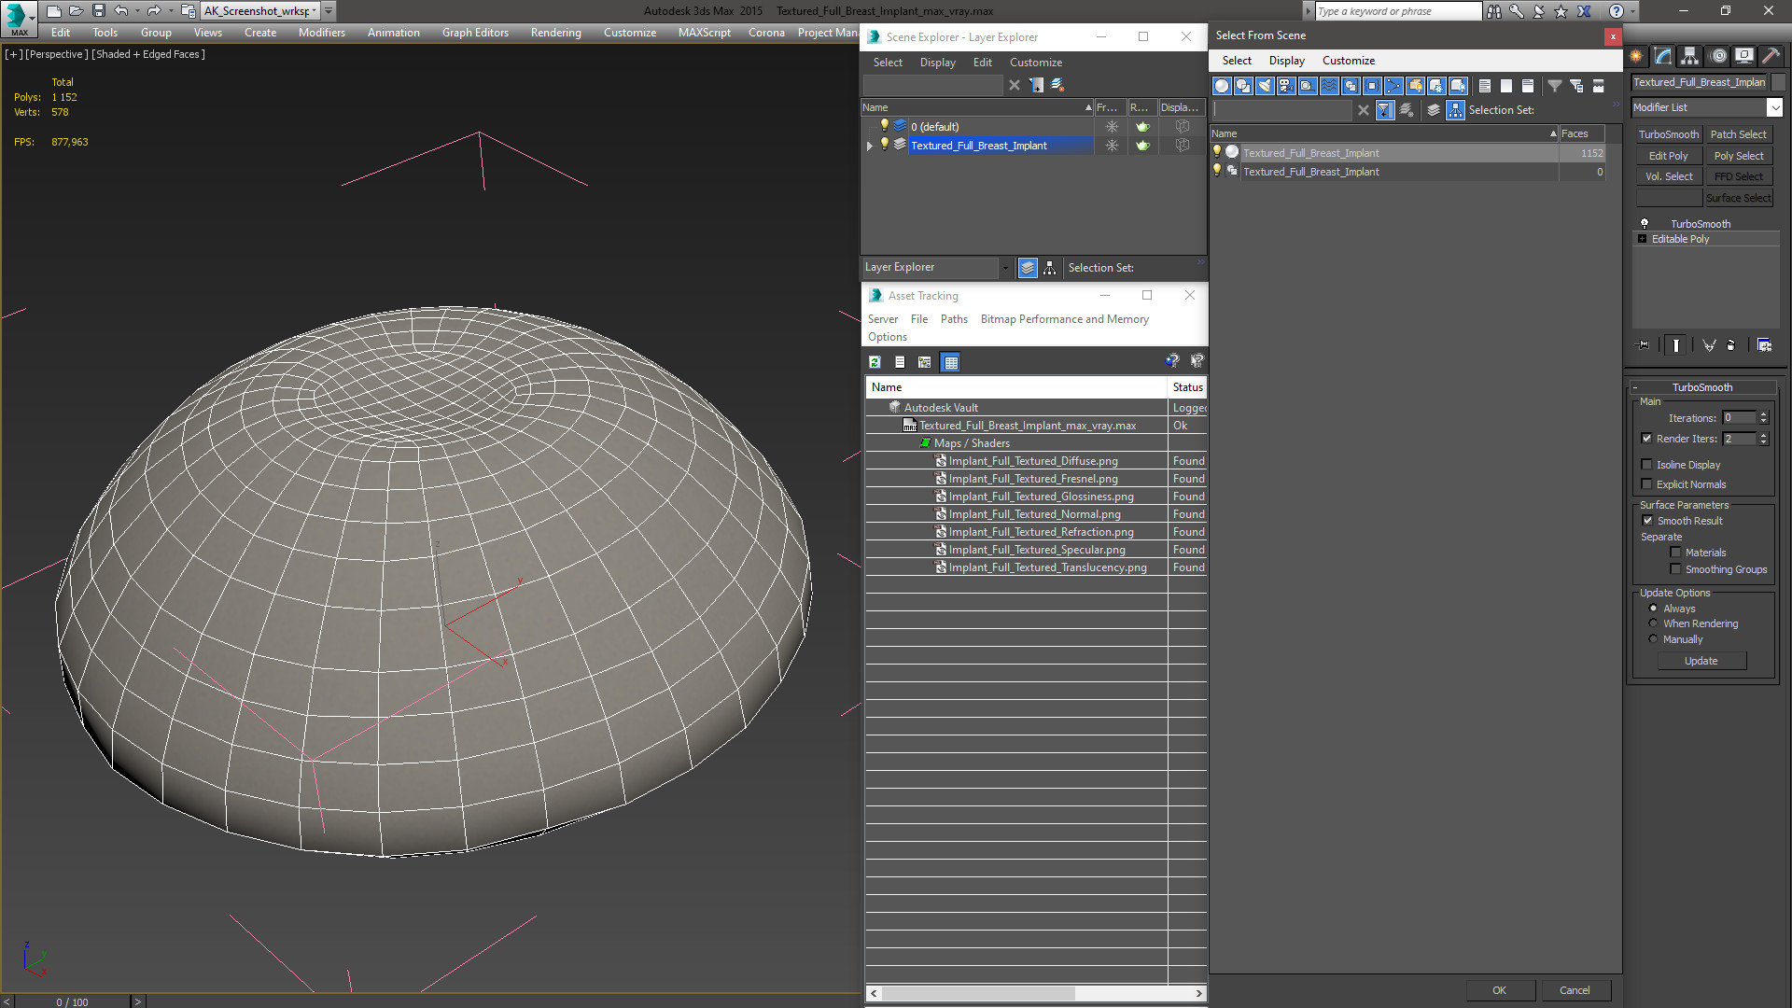Open Edit menu in Scene Explorer
The height and width of the screenshot is (1008, 1792).
pyautogui.click(x=982, y=63)
